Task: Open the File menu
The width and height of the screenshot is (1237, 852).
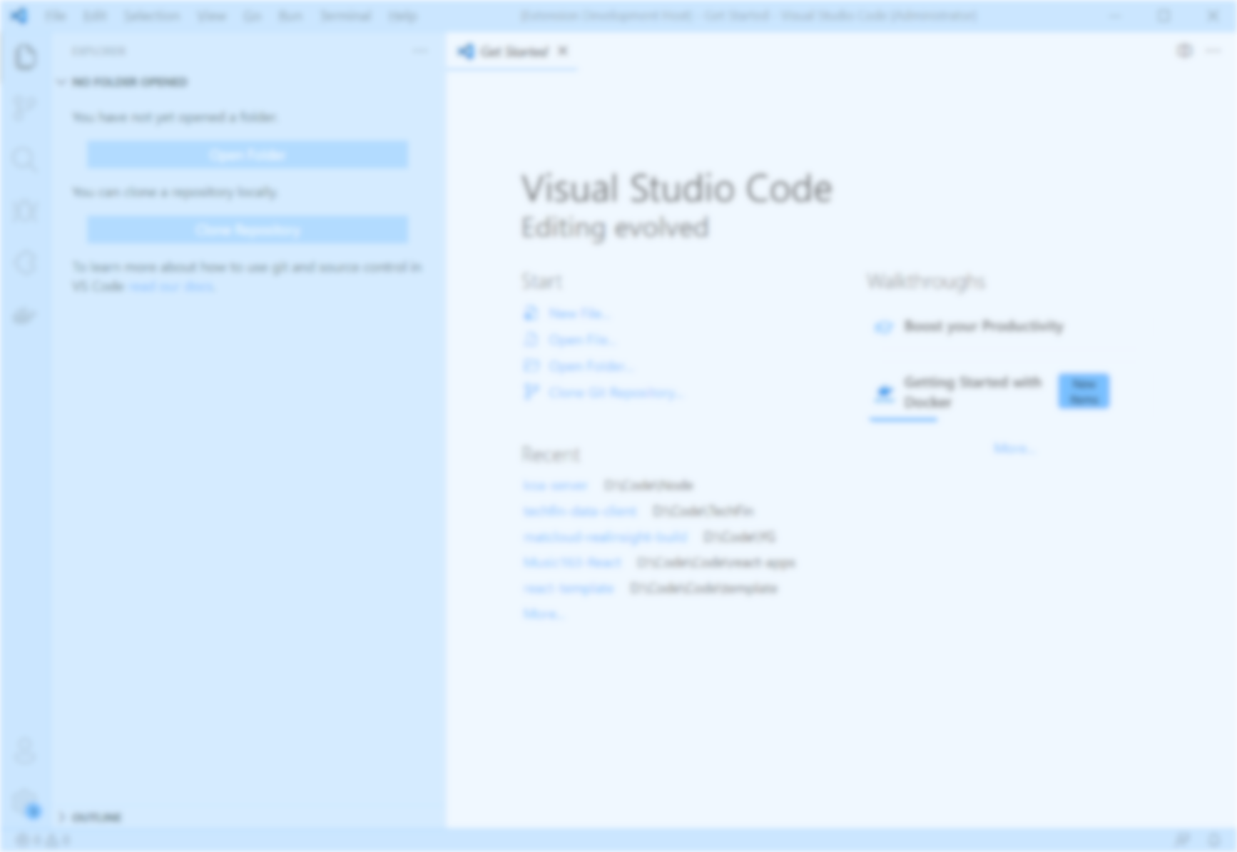Action: pyautogui.click(x=56, y=16)
